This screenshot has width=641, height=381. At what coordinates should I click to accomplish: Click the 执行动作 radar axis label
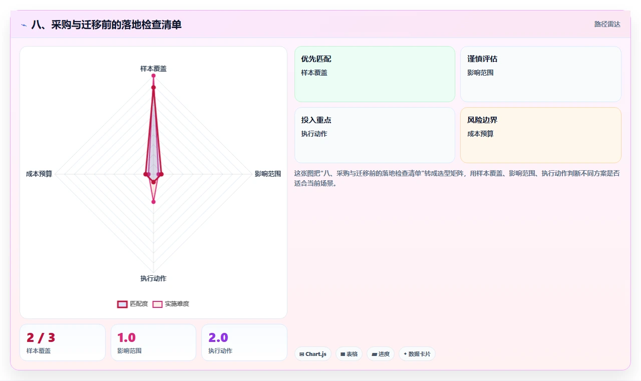pyautogui.click(x=153, y=278)
